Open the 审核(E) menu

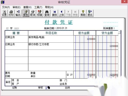click(17, 7)
